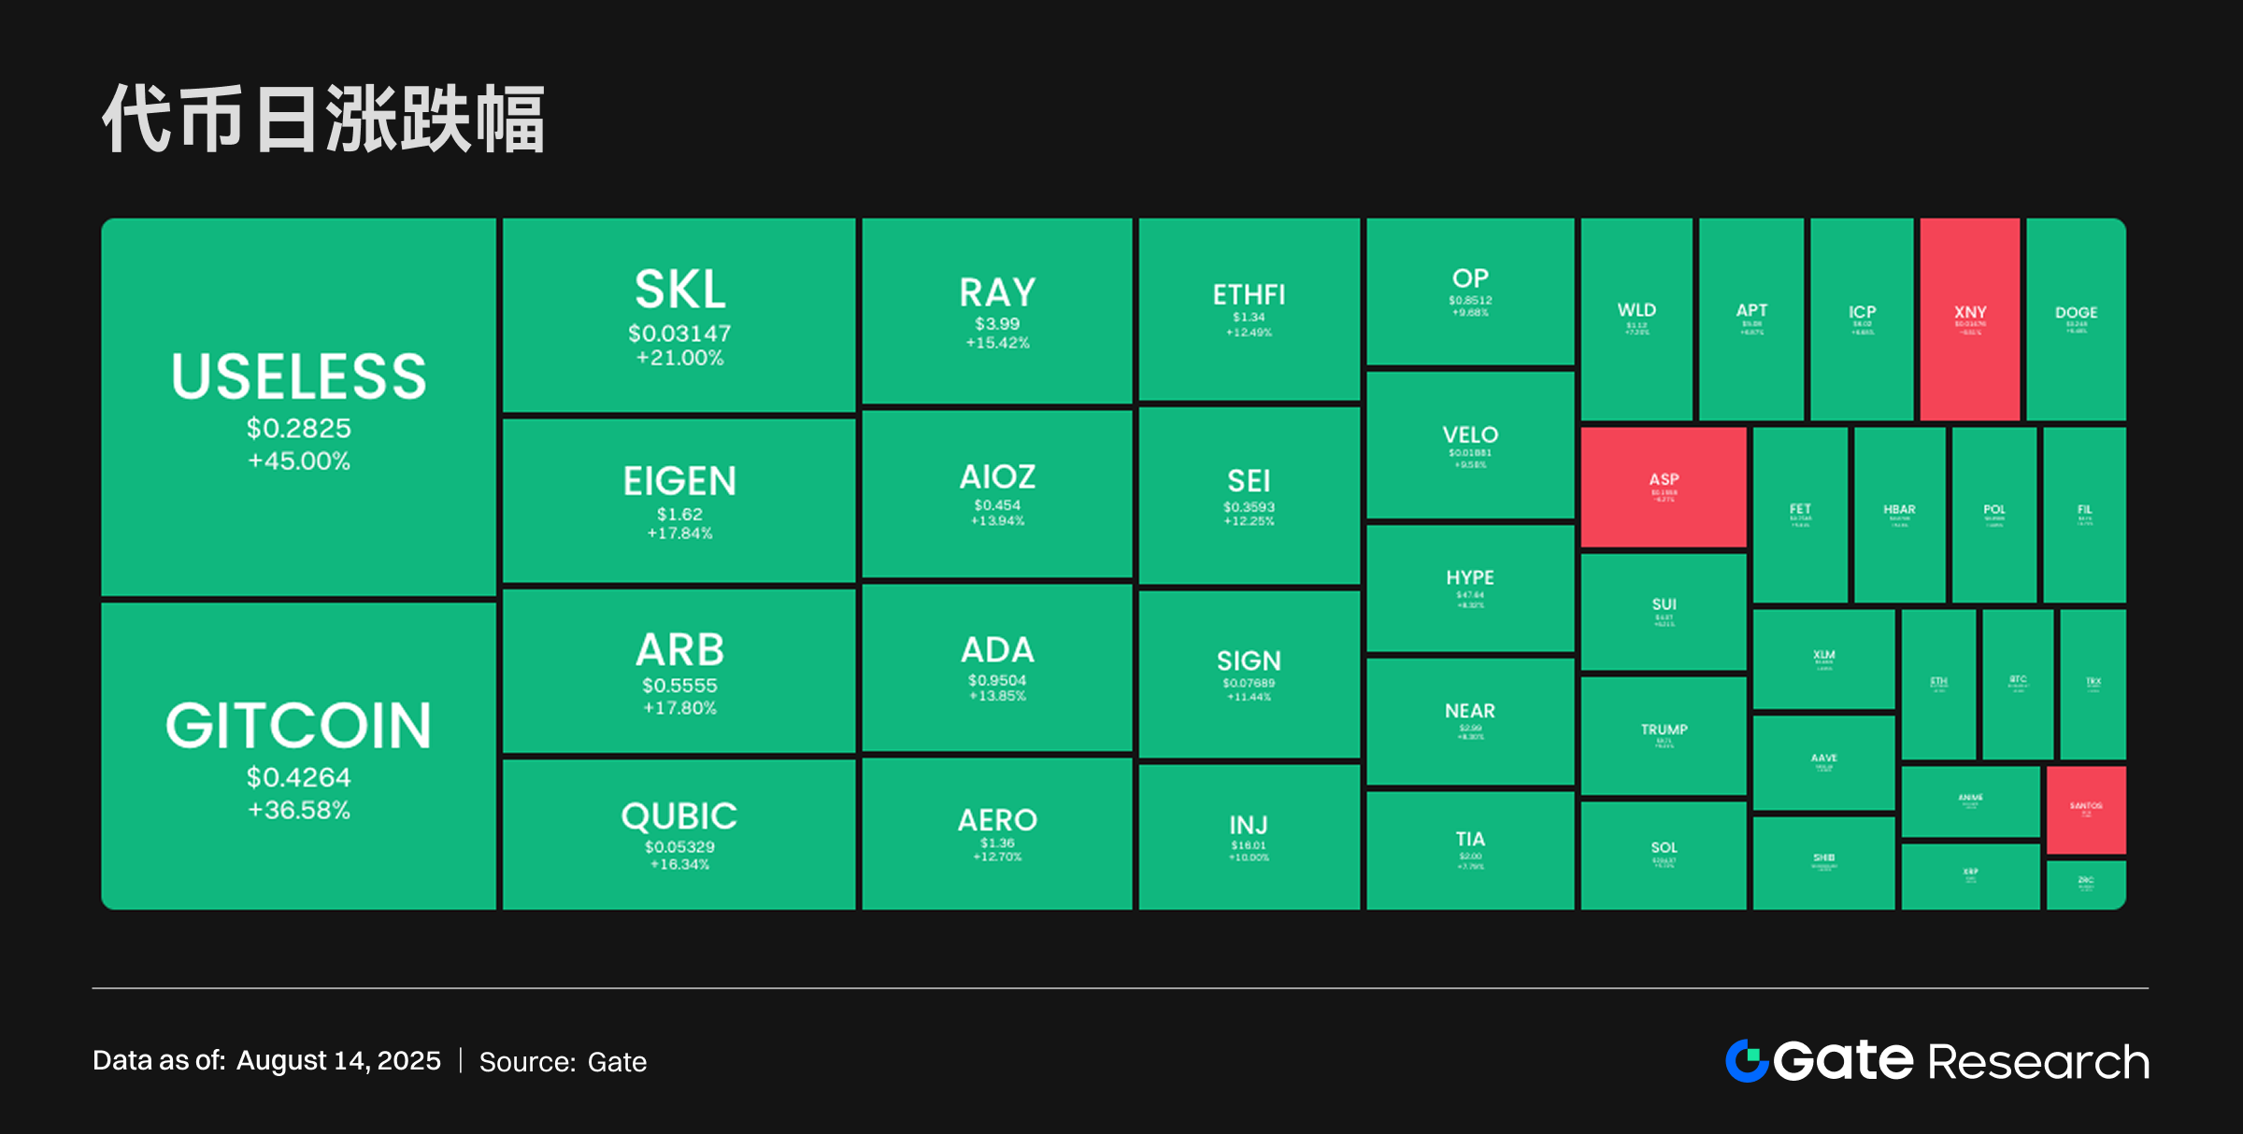Select the red XNY tile

click(x=1969, y=319)
